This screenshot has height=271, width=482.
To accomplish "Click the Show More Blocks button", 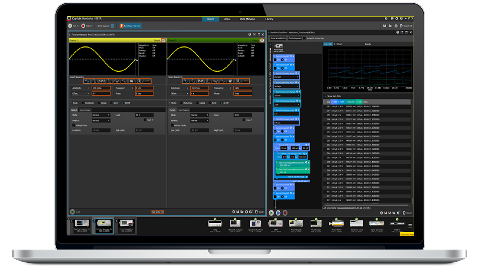I will click(x=278, y=39).
